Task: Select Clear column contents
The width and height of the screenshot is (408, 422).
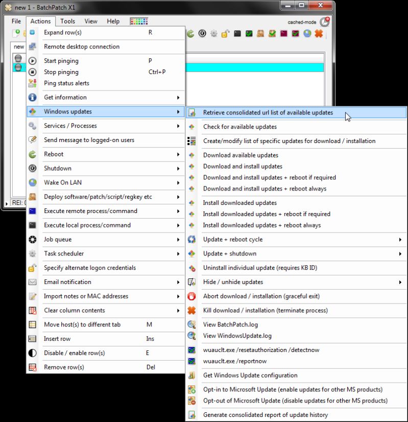Action: pyautogui.click(x=106, y=310)
